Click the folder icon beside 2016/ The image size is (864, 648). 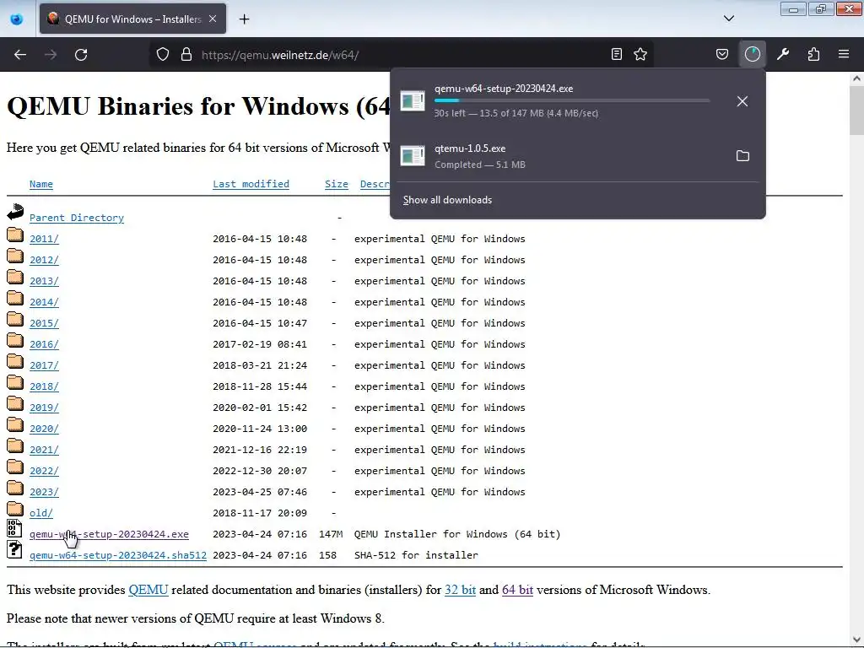[15, 341]
